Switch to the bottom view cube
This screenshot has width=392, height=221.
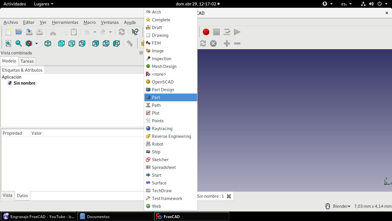(x=106, y=43)
